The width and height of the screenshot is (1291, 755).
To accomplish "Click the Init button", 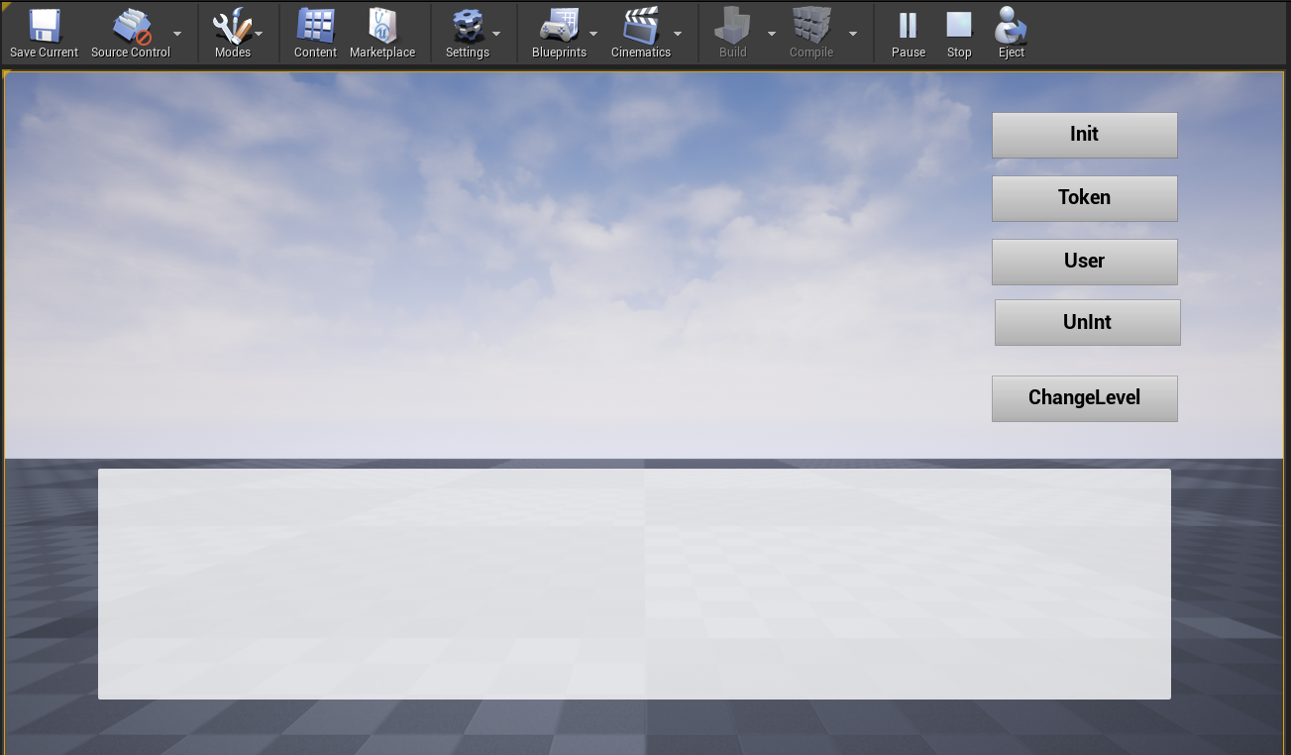I will 1085,135.
